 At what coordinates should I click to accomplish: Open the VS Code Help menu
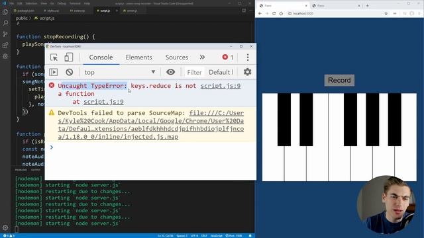(87, 3)
